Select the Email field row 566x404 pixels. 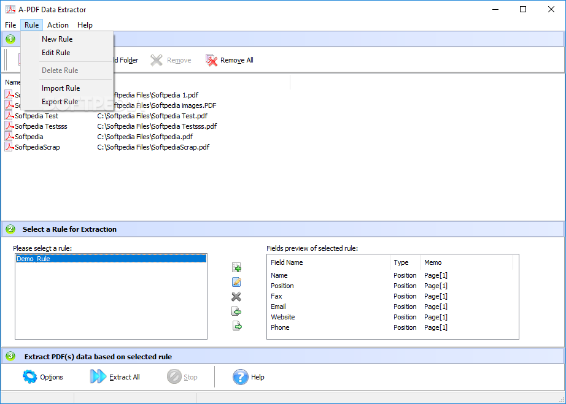393,307
